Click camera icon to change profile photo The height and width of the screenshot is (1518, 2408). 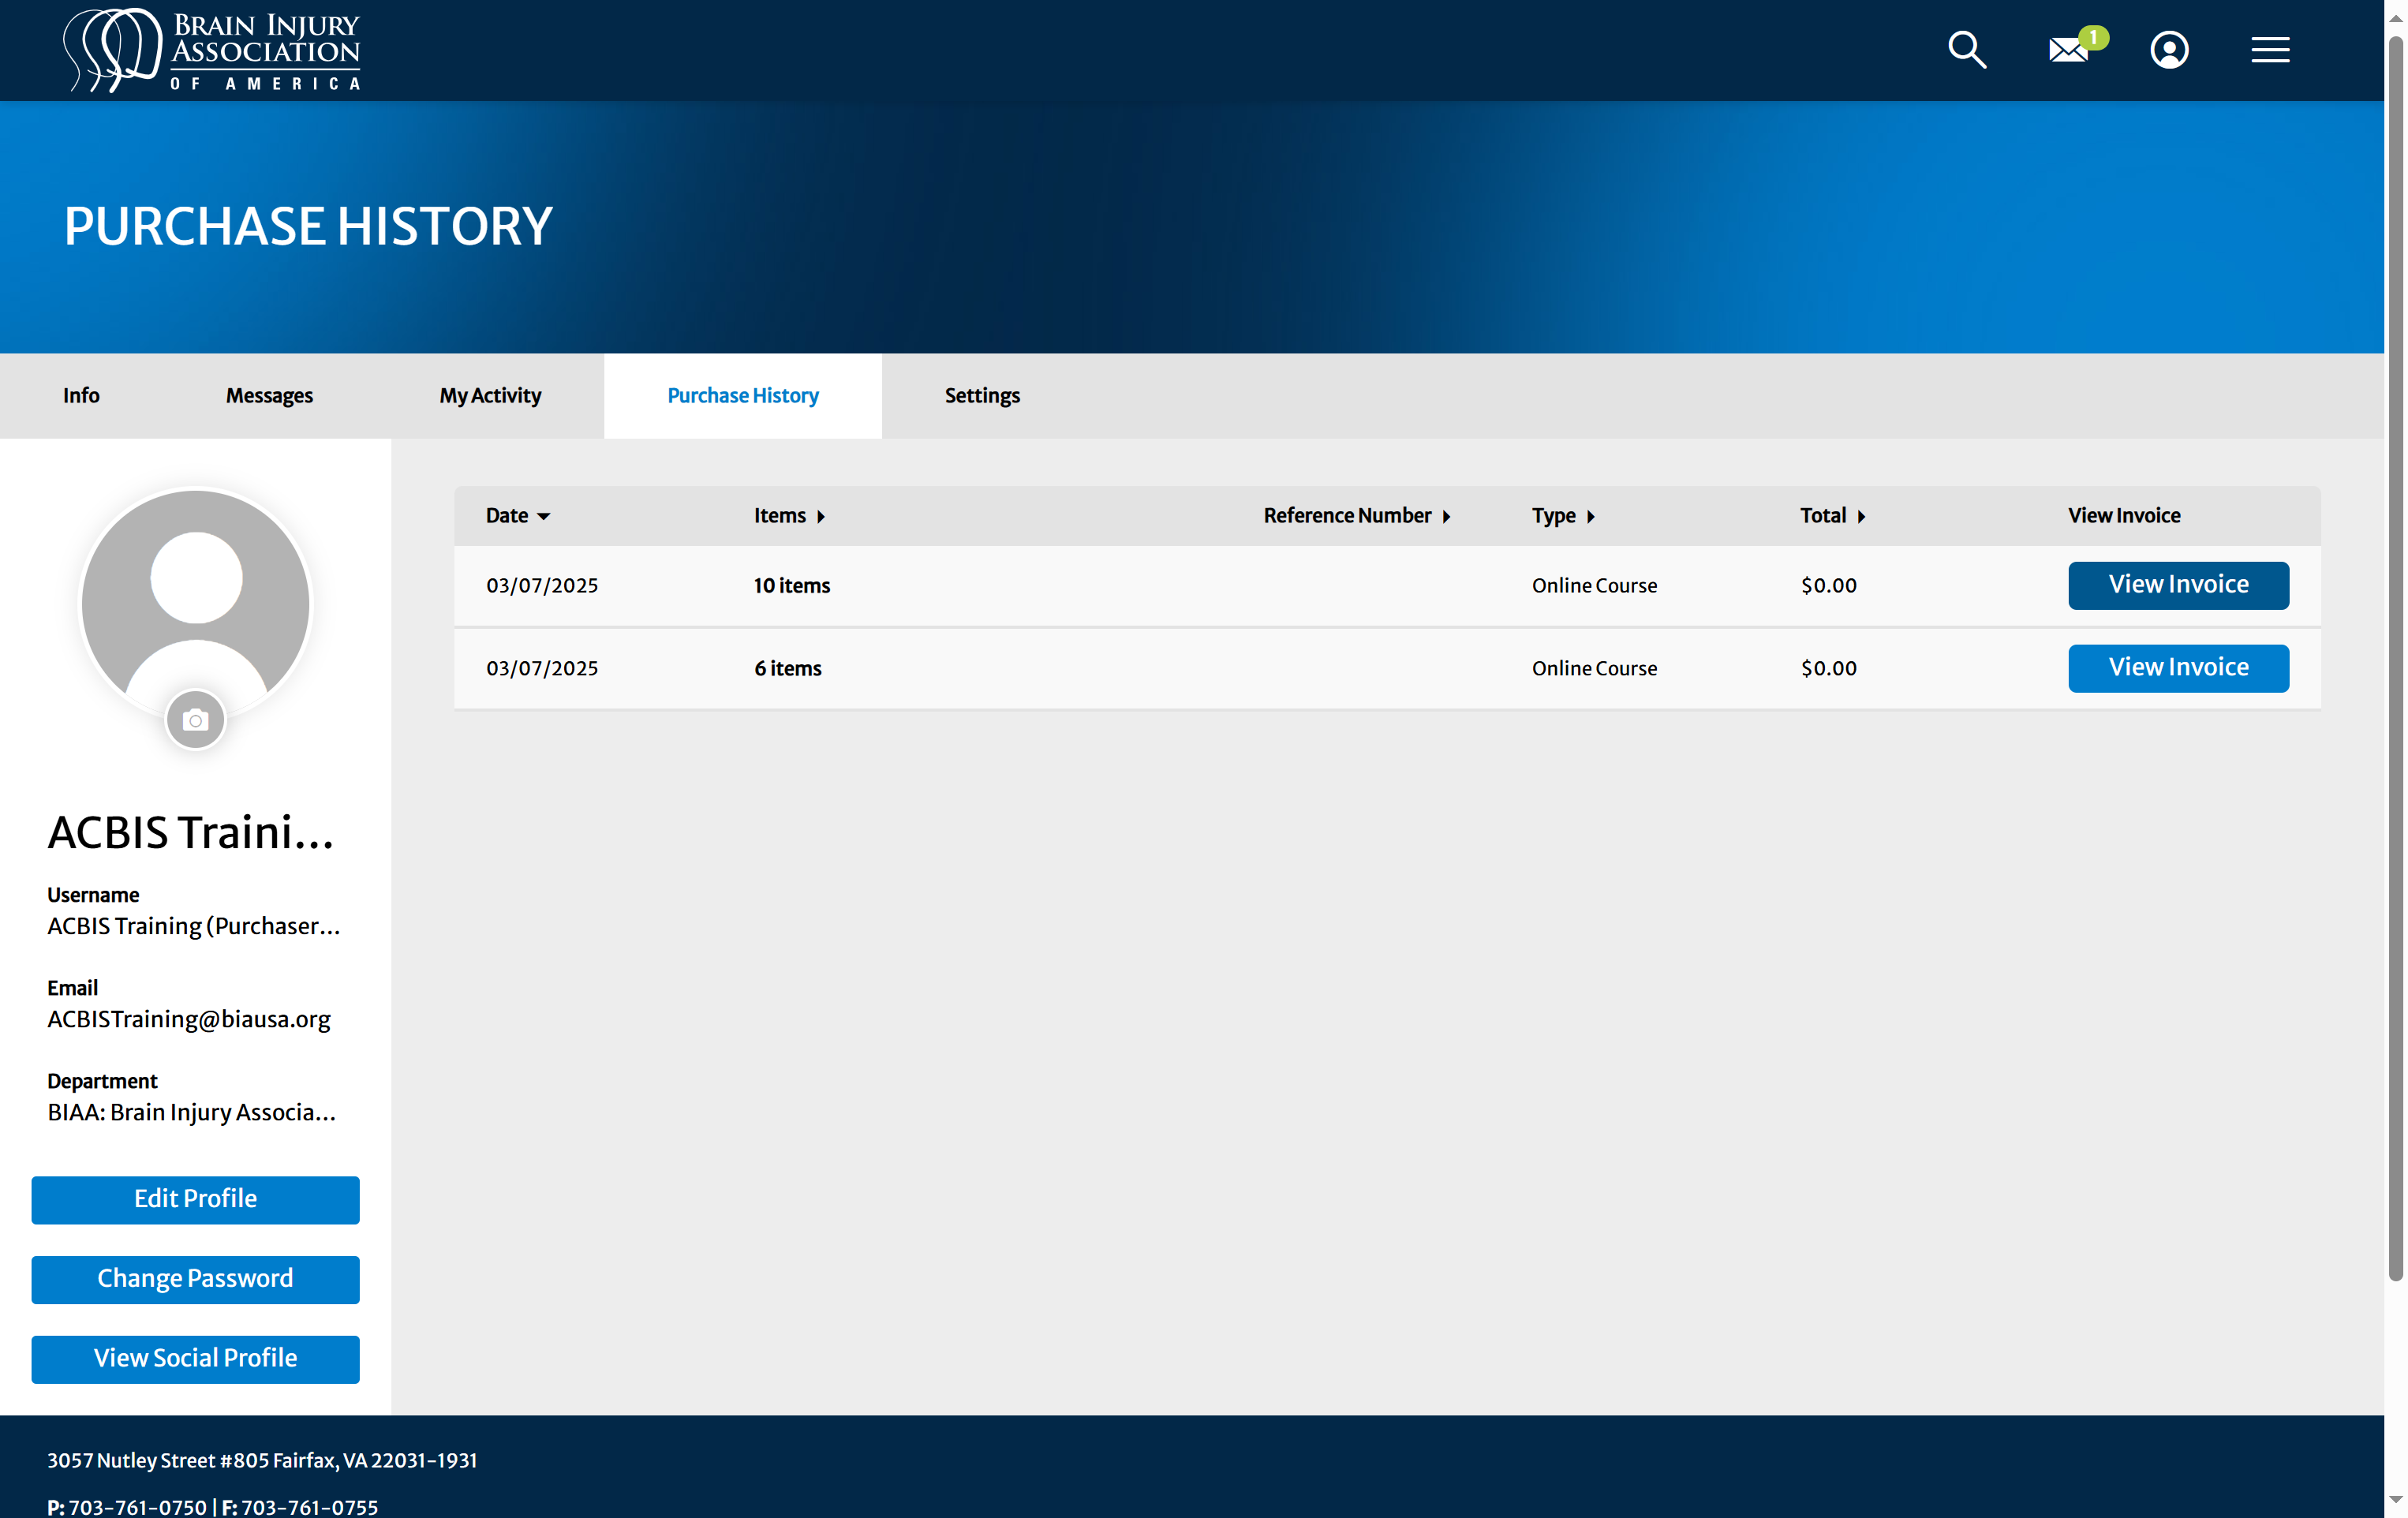195,719
